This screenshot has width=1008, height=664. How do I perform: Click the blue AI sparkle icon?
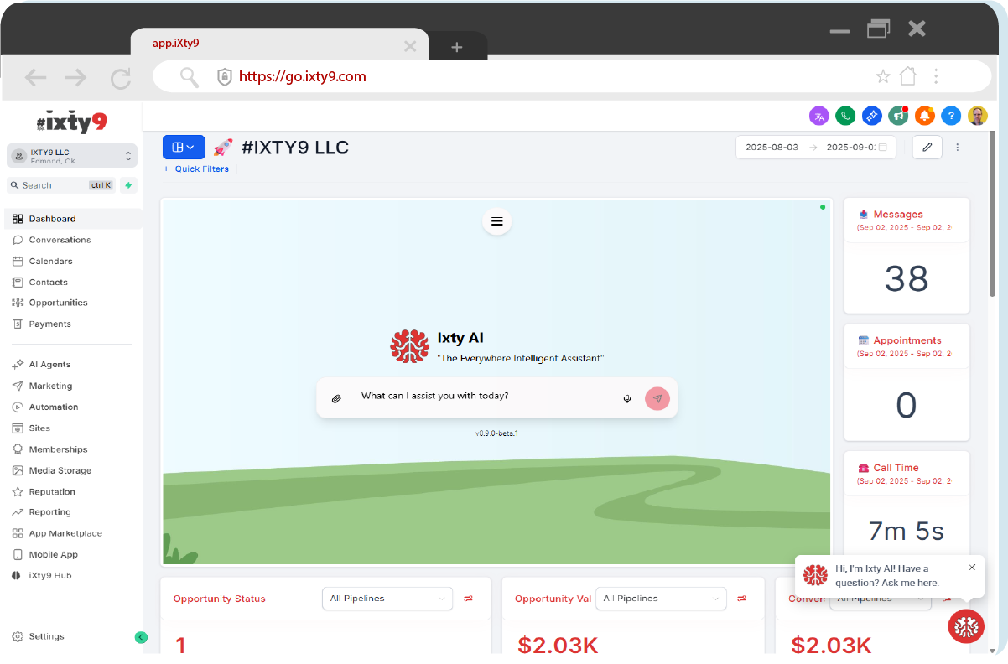(871, 116)
